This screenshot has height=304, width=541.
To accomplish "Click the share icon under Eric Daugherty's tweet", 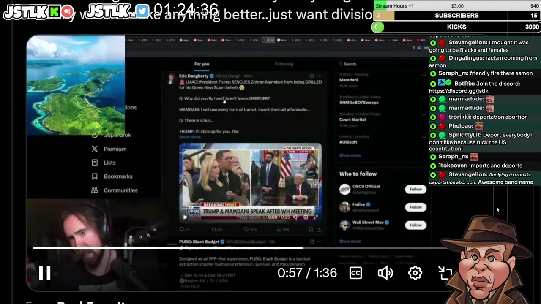I will (319, 230).
